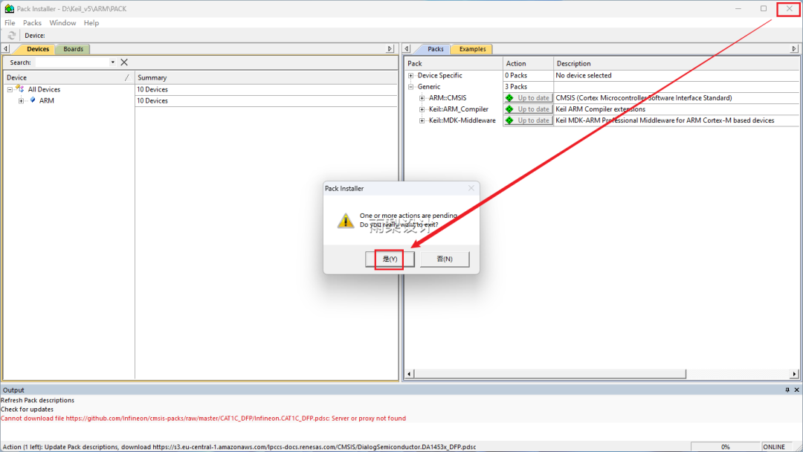Expand the ARM node in device tree
The width and height of the screenshot is (803, 452).
click(x=21, y=100)
